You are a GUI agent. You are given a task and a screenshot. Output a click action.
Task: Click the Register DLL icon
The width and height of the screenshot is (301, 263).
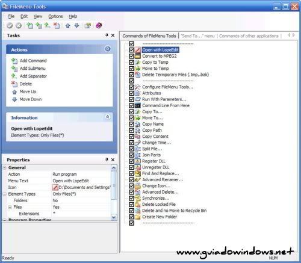click(x=138, y=161)
